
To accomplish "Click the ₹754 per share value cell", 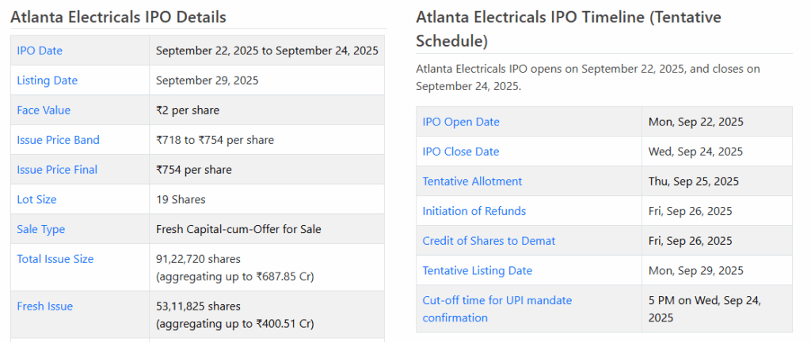I will coord(194,170).
